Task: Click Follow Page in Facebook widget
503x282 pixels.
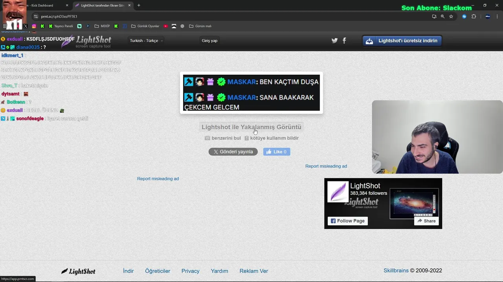Action: point(348,221)
